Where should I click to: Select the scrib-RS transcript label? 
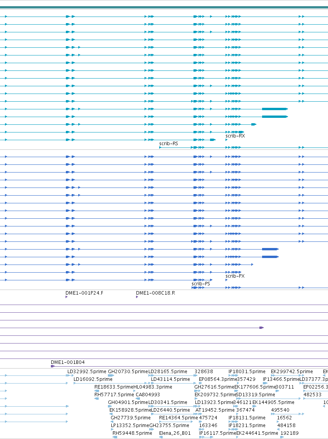click(x=168, y=144)
